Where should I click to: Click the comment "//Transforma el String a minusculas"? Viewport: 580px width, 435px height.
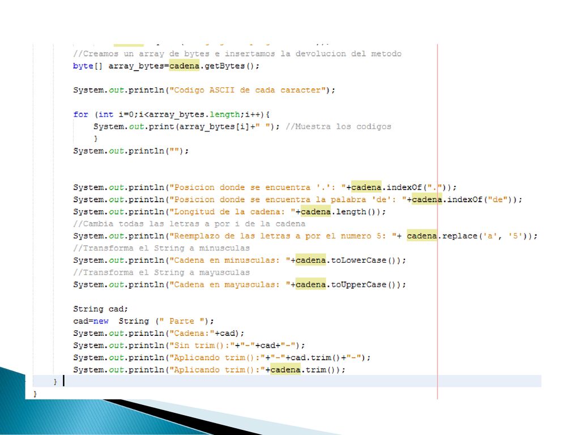161,248
